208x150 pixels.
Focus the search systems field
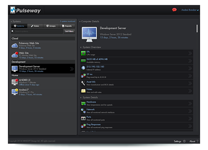point(37,31)
